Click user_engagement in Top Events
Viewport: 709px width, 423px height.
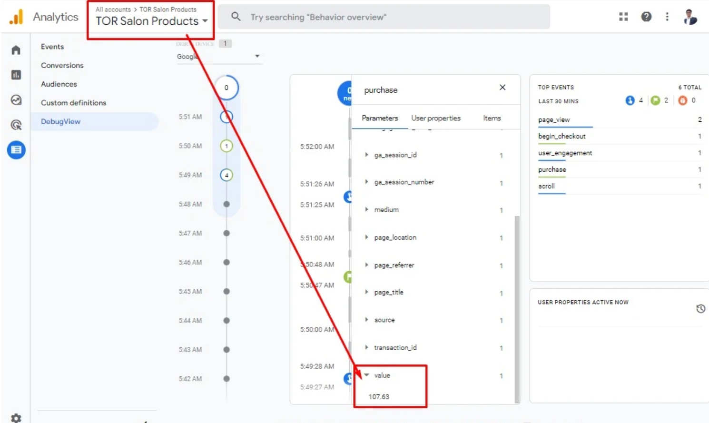pos(565,153)
